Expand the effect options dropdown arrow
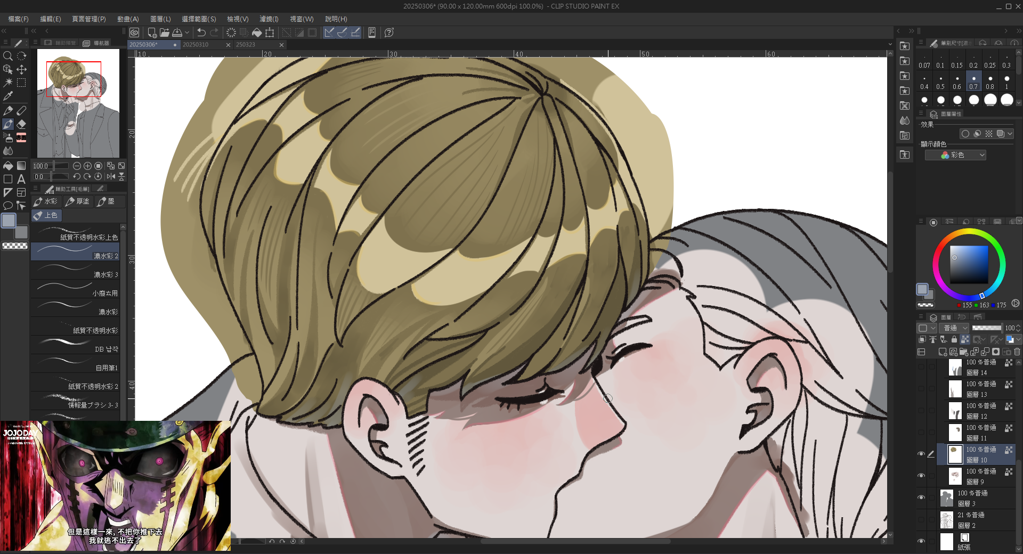1023x554 pixels. click(x=1010, y=134)
